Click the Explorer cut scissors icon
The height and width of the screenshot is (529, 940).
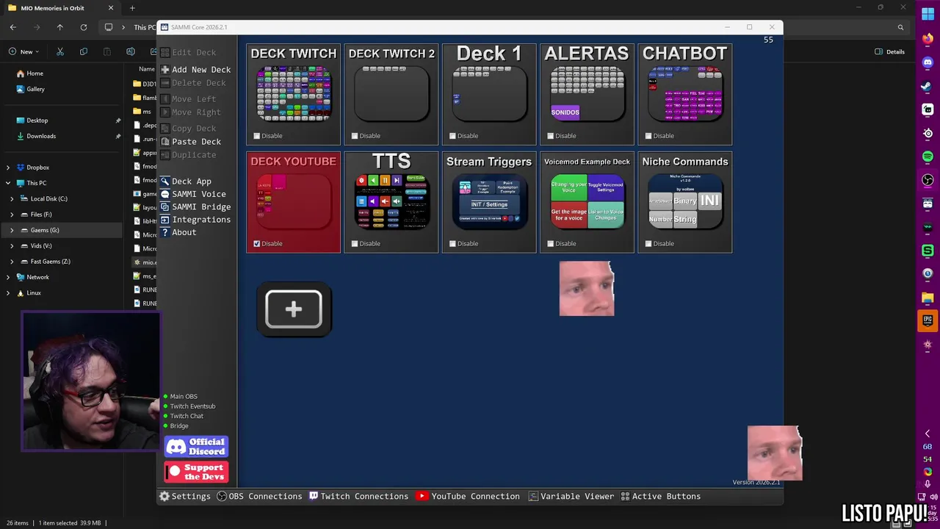click(60, 51)
